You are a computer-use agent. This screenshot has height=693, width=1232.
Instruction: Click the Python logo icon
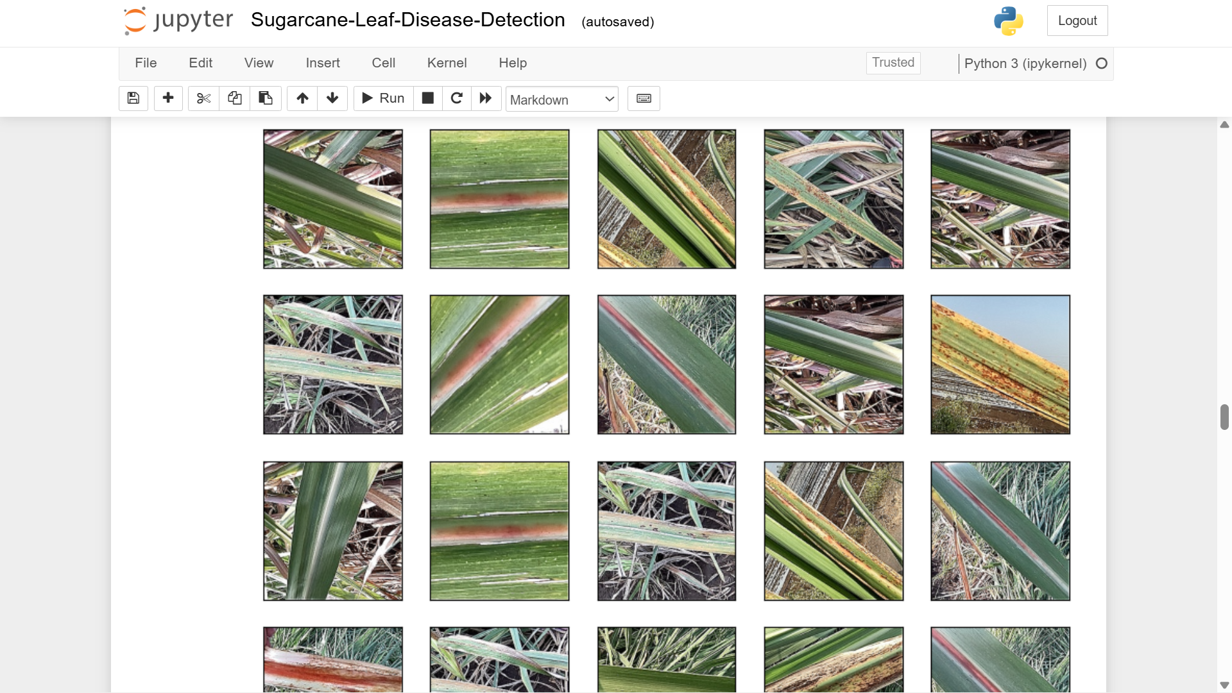click(1008, 21)
